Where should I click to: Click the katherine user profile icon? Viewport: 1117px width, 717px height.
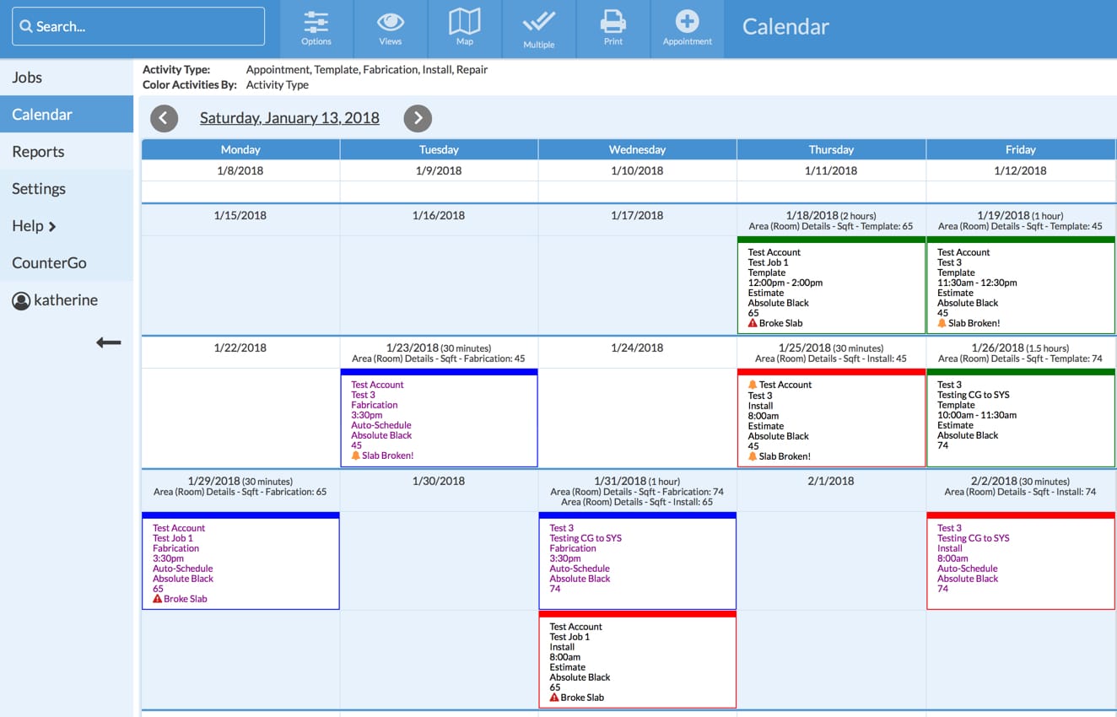pyautogui.click(x=21, y=300)
